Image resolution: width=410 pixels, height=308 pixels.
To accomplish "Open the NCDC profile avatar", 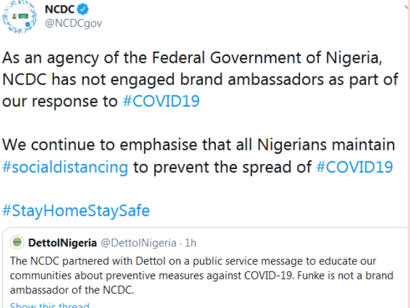I will [19, 17].
